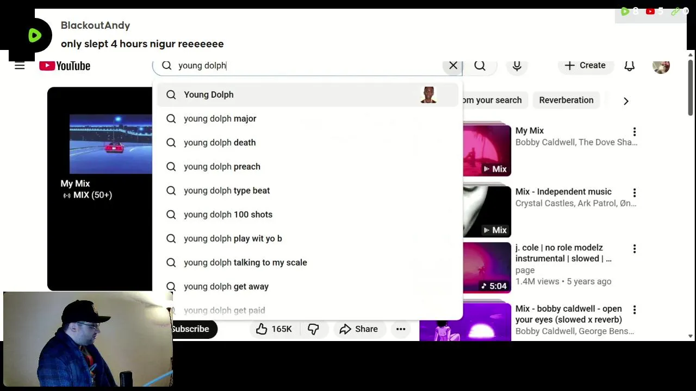Screen dimensions: 696x391
Task: Open options for j. cole no role modelz
Action: (x=635, y=249)
